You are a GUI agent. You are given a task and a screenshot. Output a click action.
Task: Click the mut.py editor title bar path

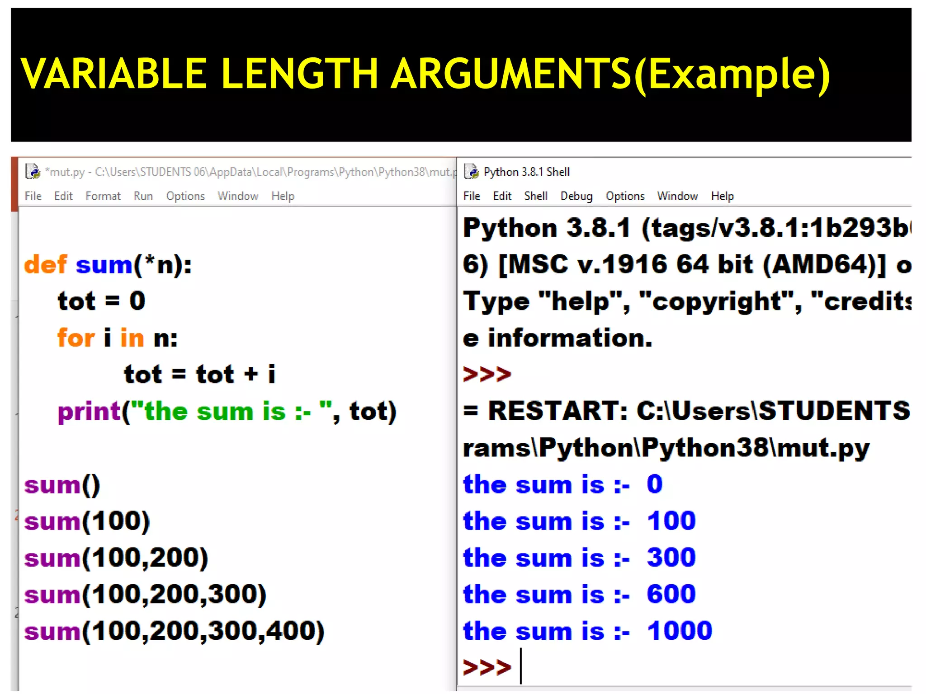click(x=250, y=172)
